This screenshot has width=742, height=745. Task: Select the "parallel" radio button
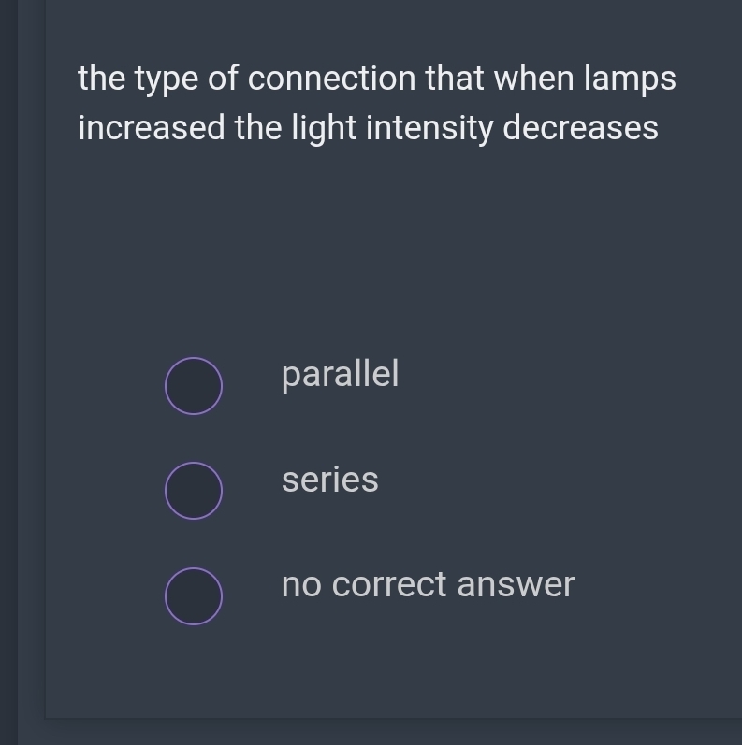pyautogui.click(x=194, y=385)
